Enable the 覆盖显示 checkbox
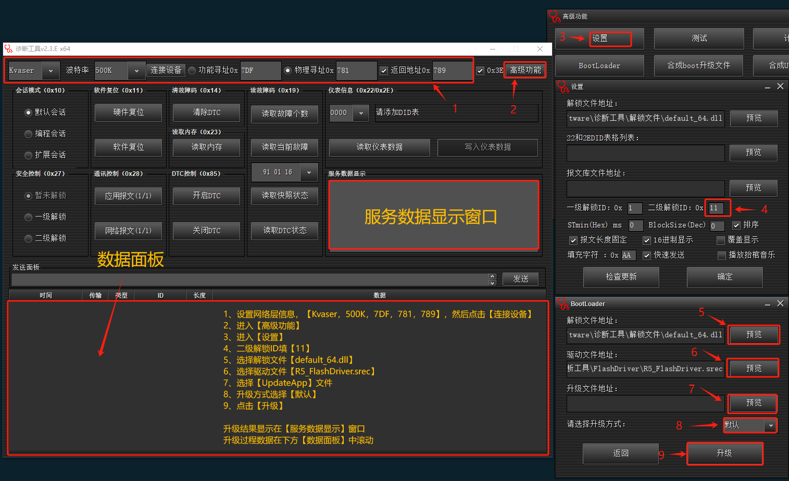This screenshot has height=481, width=789. [x=721, y=240]
